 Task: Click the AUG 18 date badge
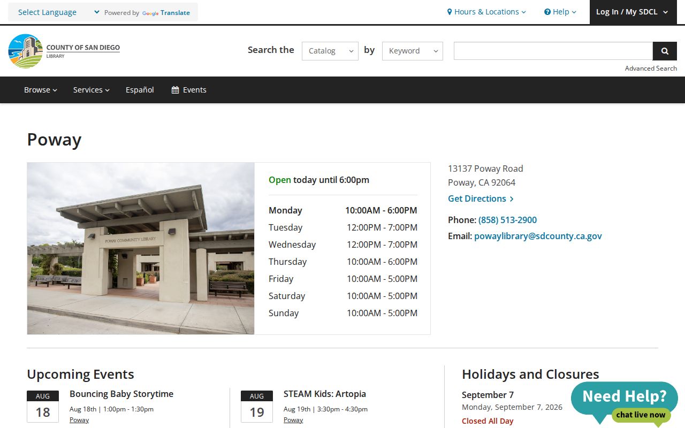(x=43, y=407)
